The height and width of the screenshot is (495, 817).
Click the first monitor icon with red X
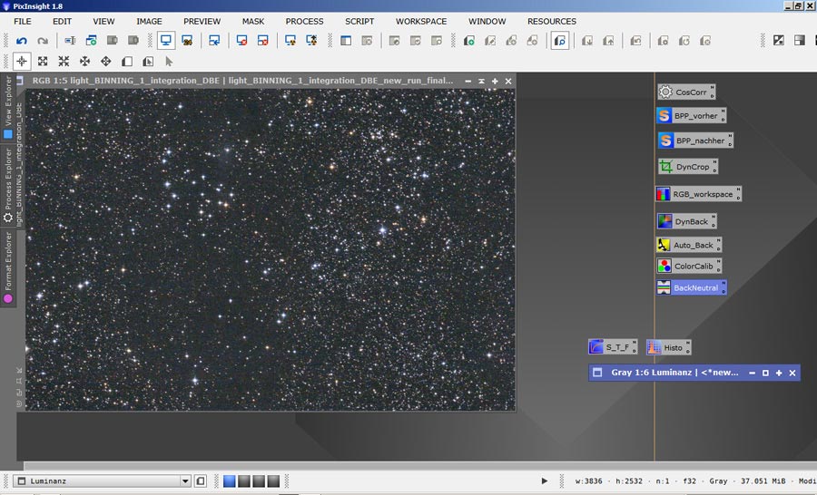pyautogui.click(x=241, y=40)
